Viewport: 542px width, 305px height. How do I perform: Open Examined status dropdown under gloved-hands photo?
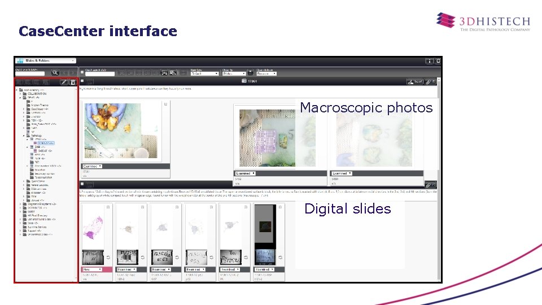click(x=92, y=166)
